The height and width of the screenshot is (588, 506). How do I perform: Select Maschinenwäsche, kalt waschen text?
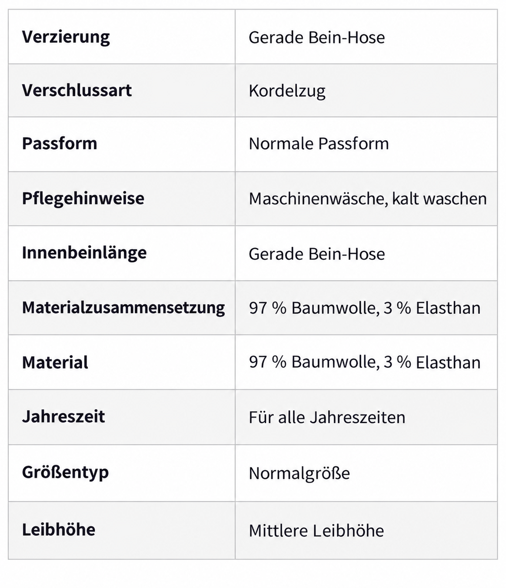coord(368,199)
